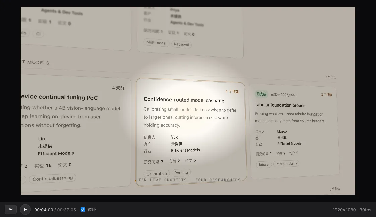This screenshot has width=376, height=217.
Task: Open the Confidence-routed model cascade card
Action: pos(191,132)
